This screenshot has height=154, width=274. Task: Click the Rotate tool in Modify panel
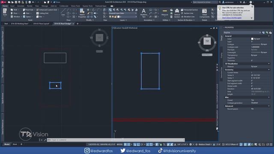pyautogui.click(x=93, y=10)
